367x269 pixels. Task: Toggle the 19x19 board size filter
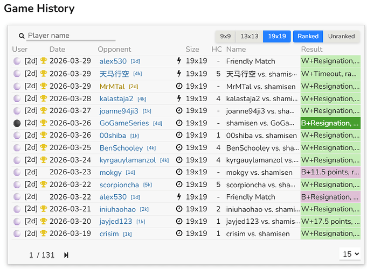tap(276, 37)
